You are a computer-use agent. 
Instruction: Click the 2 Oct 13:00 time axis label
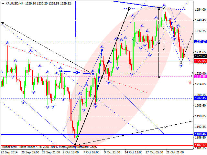click(x=71, y=152)
